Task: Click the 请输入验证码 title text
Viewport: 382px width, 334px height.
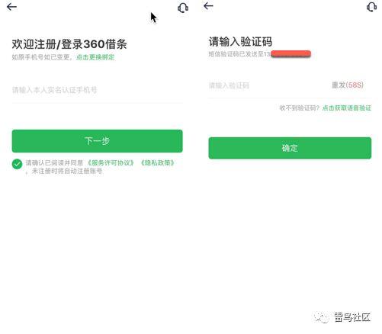Action: click(x=240, y=42)
